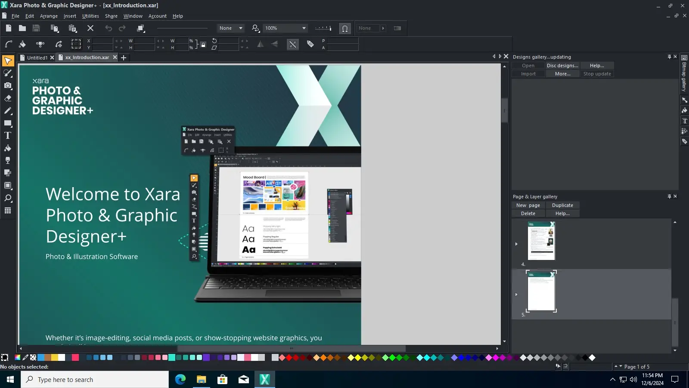The image size is (689, 388).
Task: Select the page 5 thumbnail
Action: pyautogui.click(x=541, y=291)
